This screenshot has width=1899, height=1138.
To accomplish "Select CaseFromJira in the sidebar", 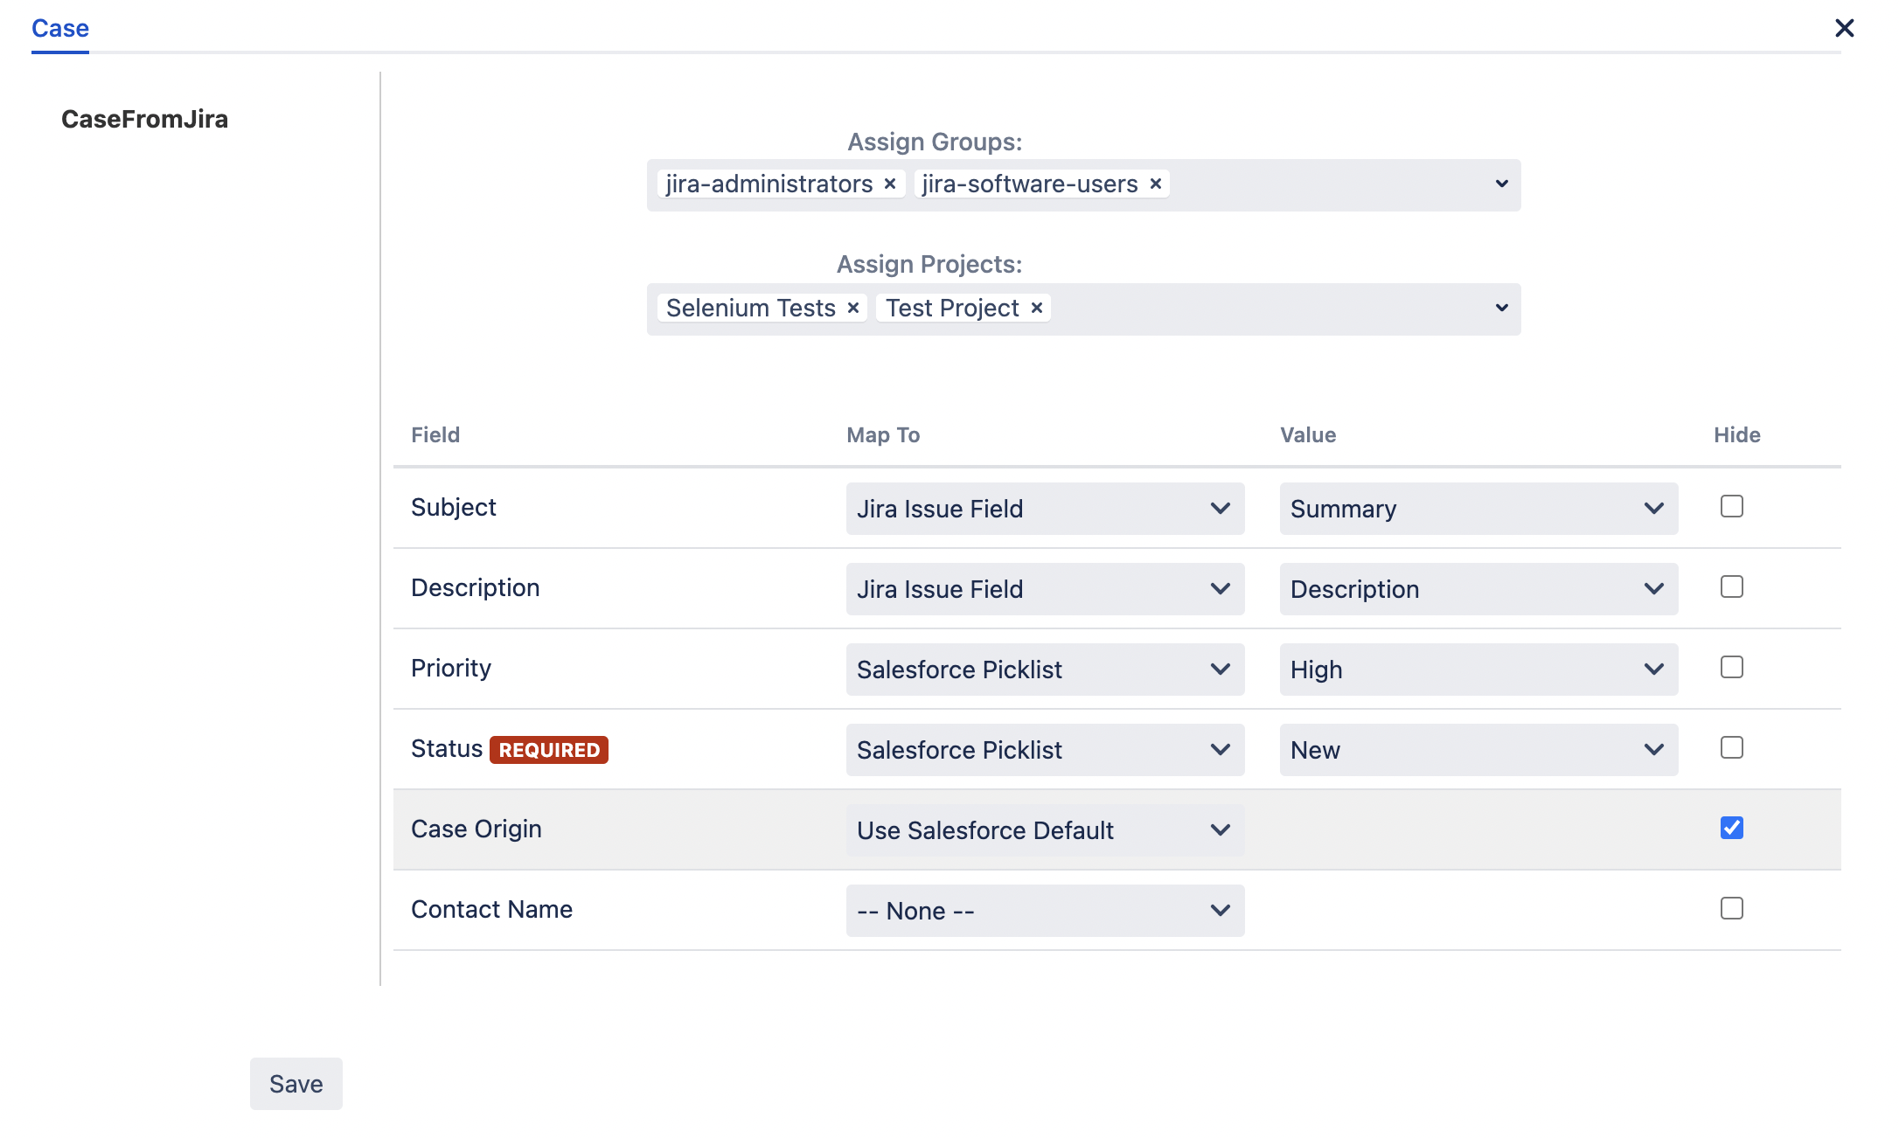I will click(144, 119).
